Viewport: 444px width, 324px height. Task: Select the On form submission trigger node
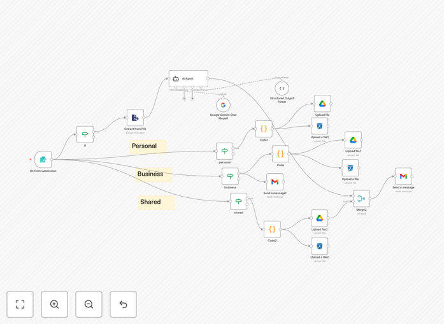click(x=43, y=159)
